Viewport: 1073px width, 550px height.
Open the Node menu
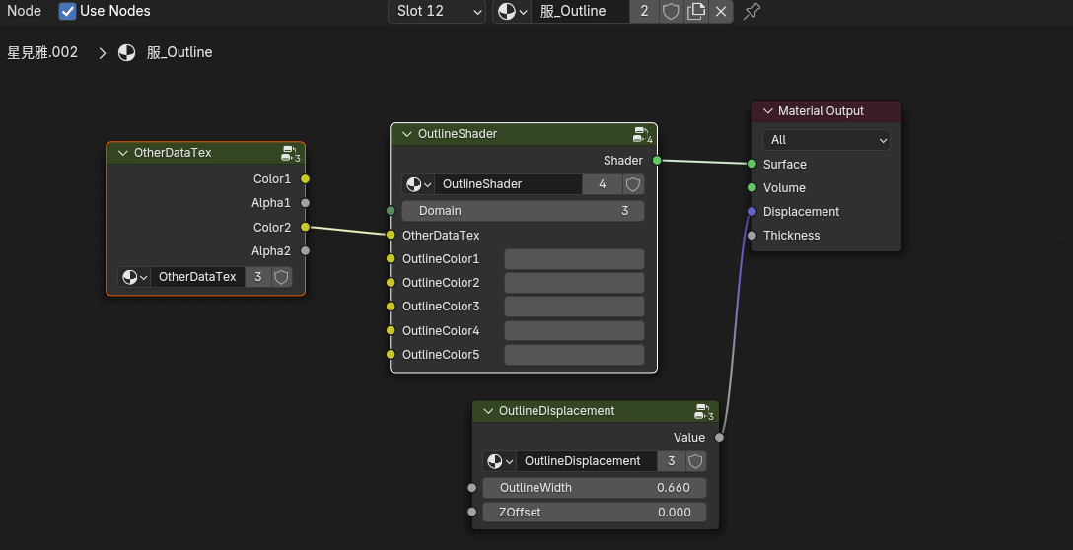[25, 11]
